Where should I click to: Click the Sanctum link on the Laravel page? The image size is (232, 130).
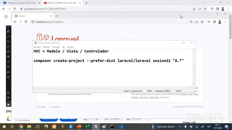tap(144, 97)
